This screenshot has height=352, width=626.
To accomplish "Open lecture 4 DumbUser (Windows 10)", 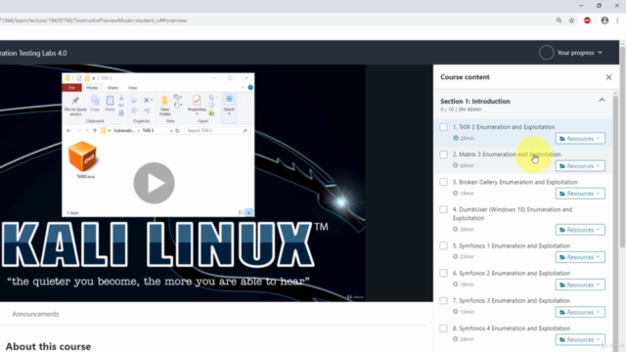I will coord(513,214).
